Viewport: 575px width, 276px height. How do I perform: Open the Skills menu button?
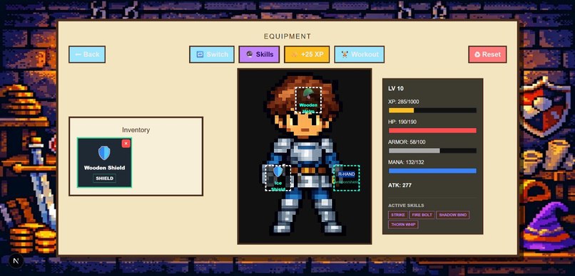[x=259, y=55]
